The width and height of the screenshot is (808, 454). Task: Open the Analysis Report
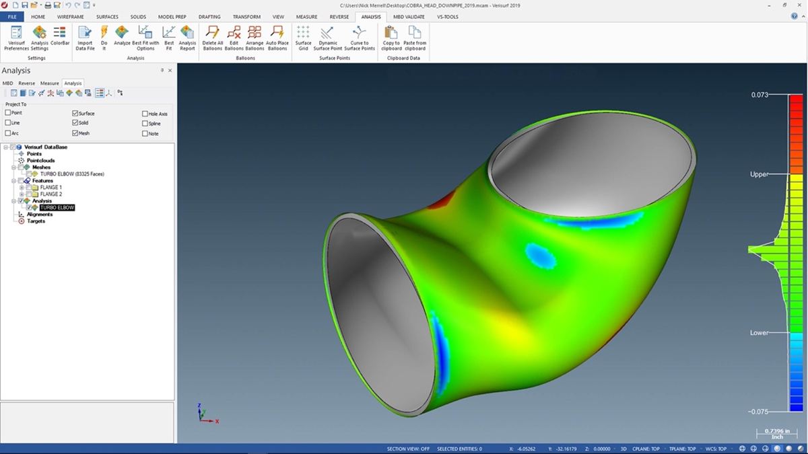click(187, 33)
